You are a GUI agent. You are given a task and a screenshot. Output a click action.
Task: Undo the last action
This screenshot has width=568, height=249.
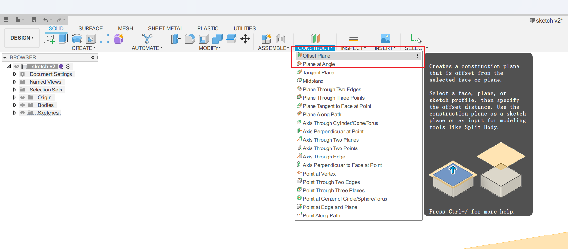pyautogui.click(x=46, y=20)
